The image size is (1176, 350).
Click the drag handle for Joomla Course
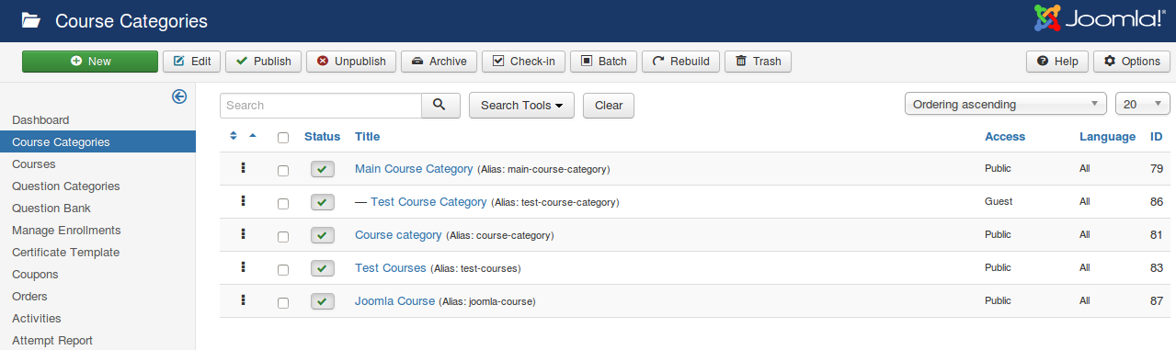point(244,299)
